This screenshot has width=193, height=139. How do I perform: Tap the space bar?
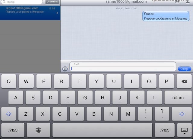[x=103, y=130]
